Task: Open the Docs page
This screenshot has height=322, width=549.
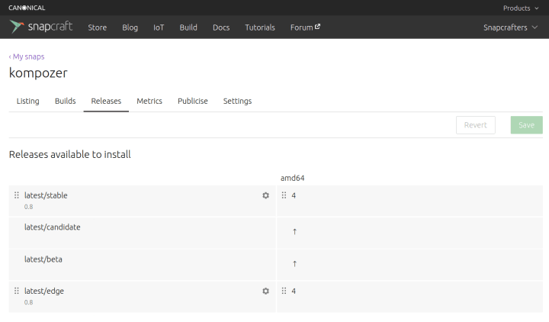Action: [221, 27]
